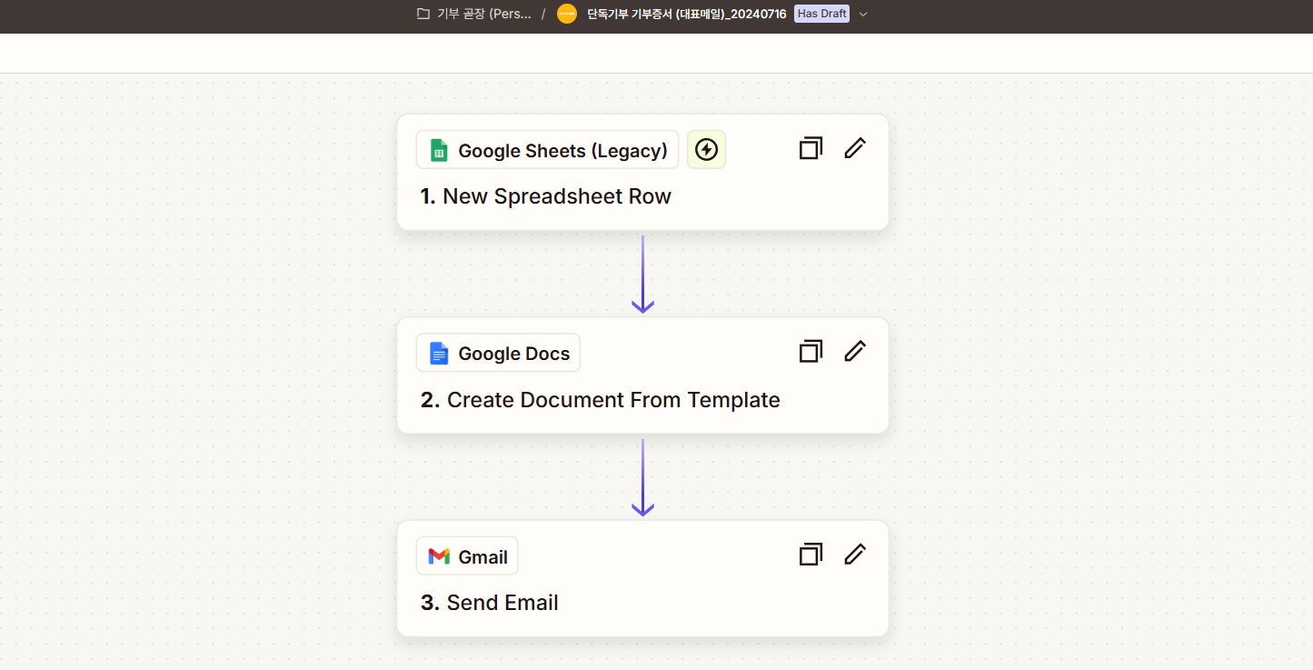1313x670 pixels.
Task: Duplicate the Create Document From Template step
Action: click(811, 351)
